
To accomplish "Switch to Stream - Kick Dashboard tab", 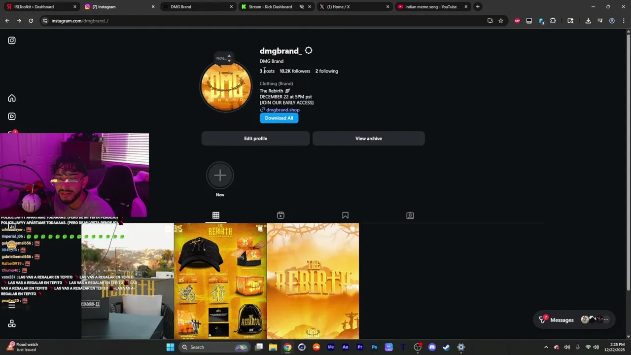I will pyautogui.click(x=275, y=7).
